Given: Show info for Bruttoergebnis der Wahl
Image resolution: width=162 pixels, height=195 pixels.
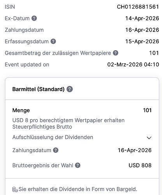Looking at the screenshot, I should (77, 165).
